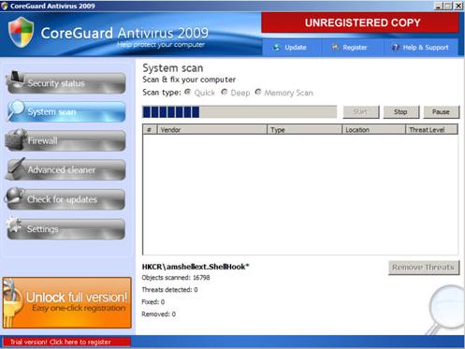Click the Advanced cleaner brush icon
The image size is (465, 349).
16,167
